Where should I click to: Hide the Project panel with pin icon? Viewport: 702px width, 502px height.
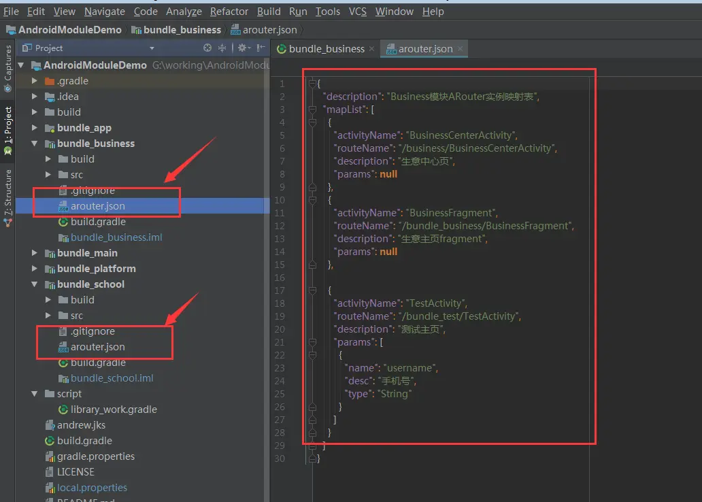point(261,48)
